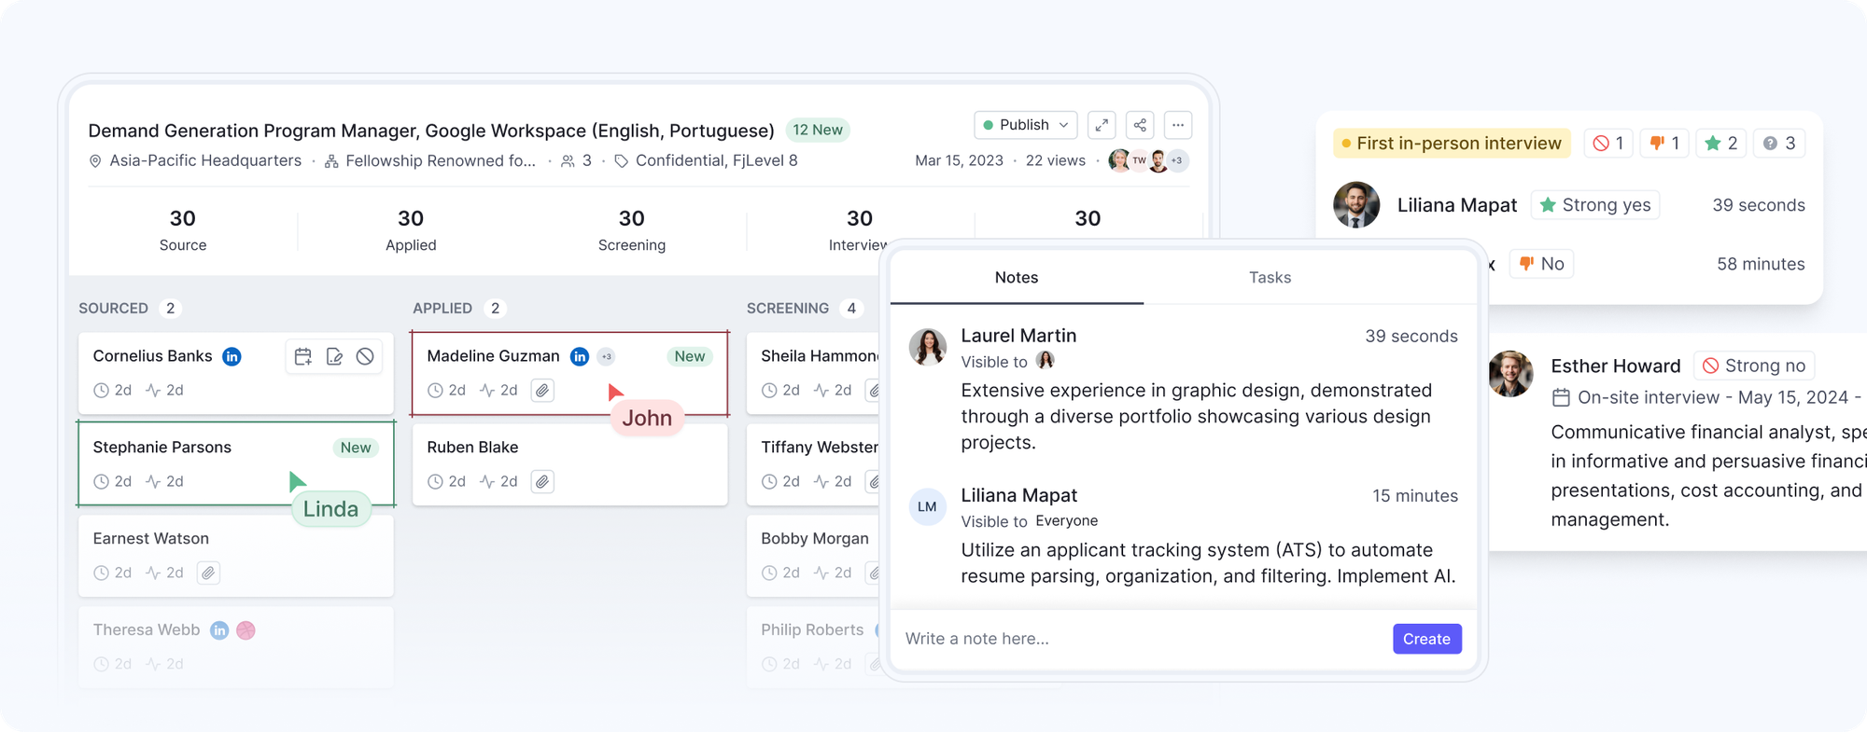Click the LM avatar in Notes
The height and width of the screenshot is (732, 1867).
[x=928, y=507]
